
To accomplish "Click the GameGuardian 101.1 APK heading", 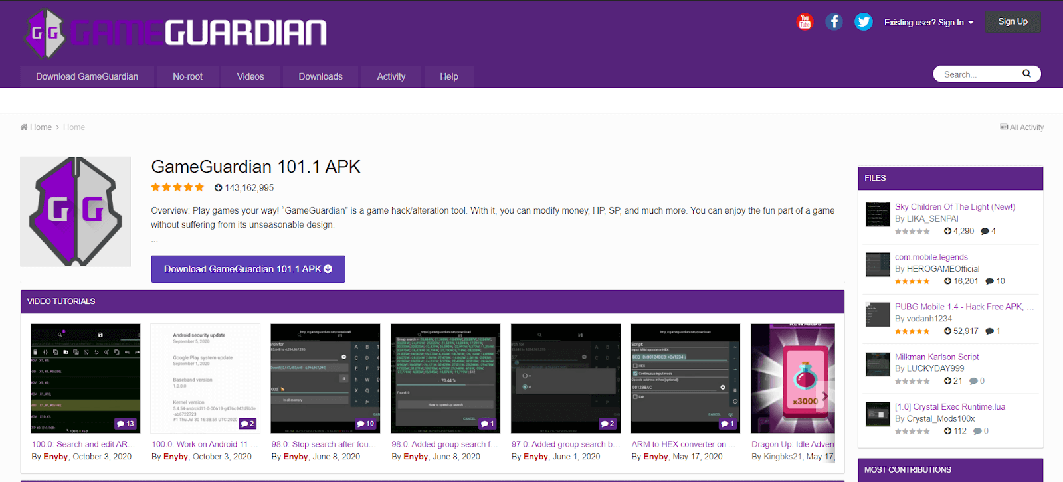I will pyautogui.click(x=256, y=167).
